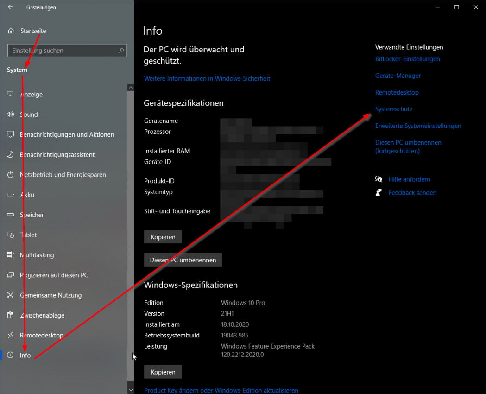Screen dimensions: 486x394
Task: Click the Hilfe anfordern chat icon
Action: (x=379, y=179)
